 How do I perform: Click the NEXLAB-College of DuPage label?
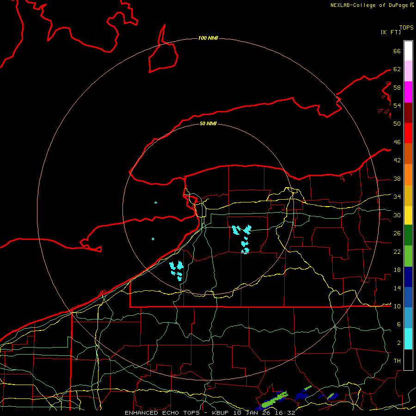369,5
